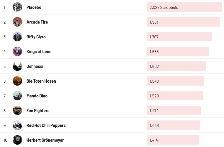Open Die Toten Hosen avatar thumbnail
224x147 pixels.
tap(17, 81)
